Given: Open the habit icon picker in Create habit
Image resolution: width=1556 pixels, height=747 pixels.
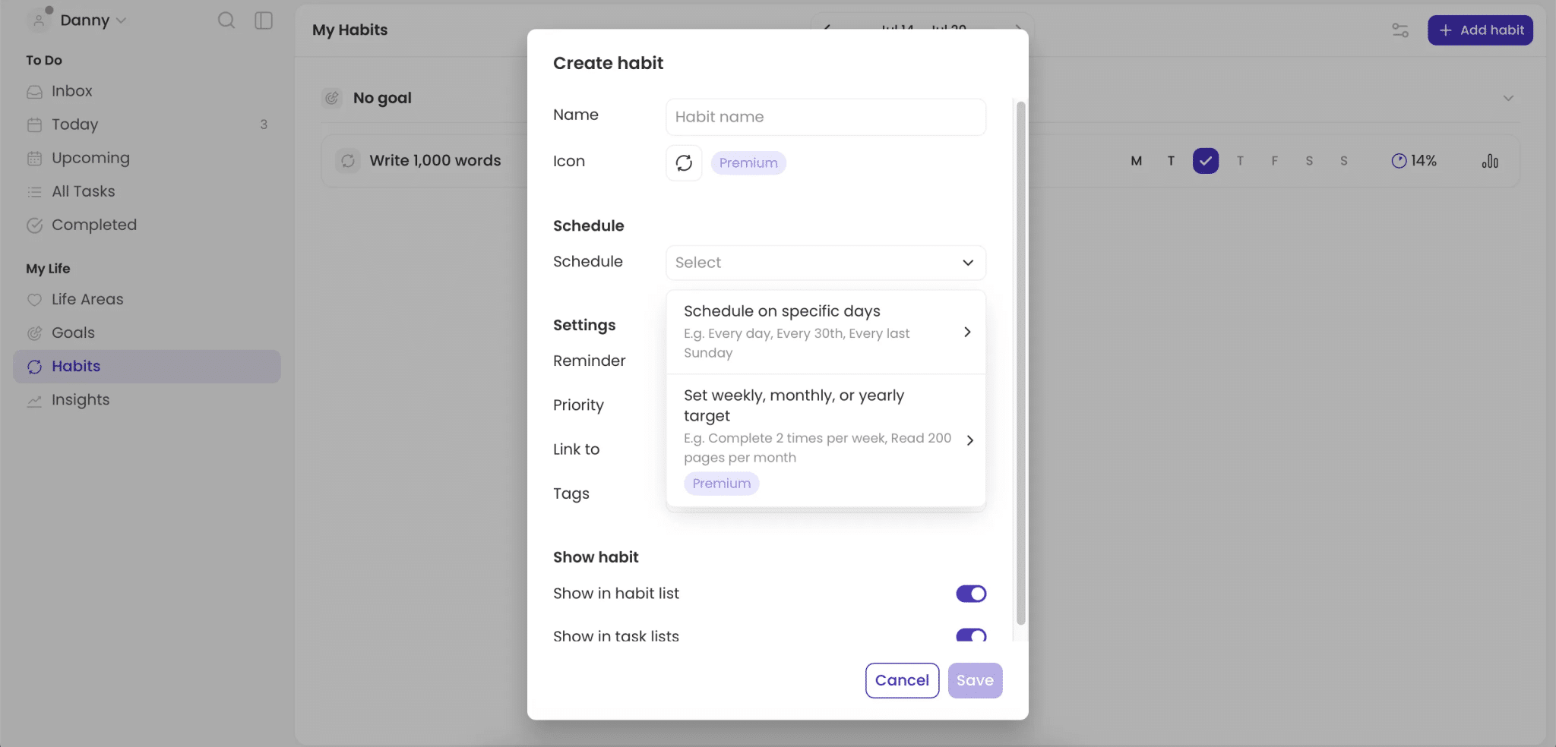Looking at the screenshot, I should [683, 162].
